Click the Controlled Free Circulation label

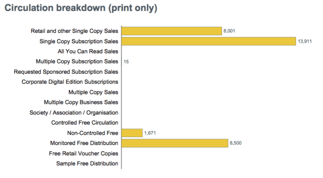(x=85, y=123)
